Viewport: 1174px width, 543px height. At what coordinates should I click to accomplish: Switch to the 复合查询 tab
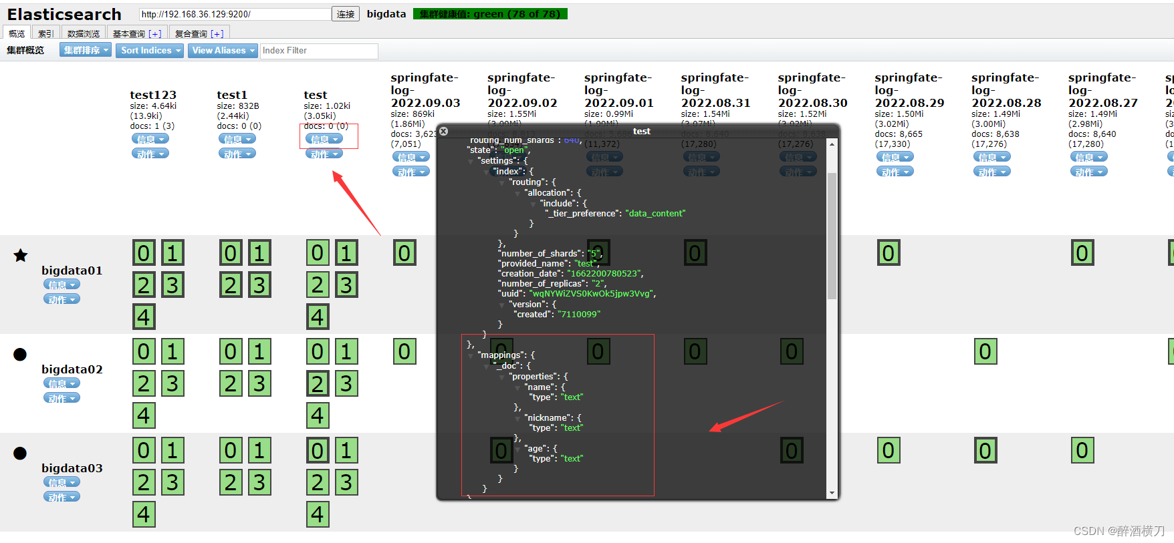click(199, 33)
